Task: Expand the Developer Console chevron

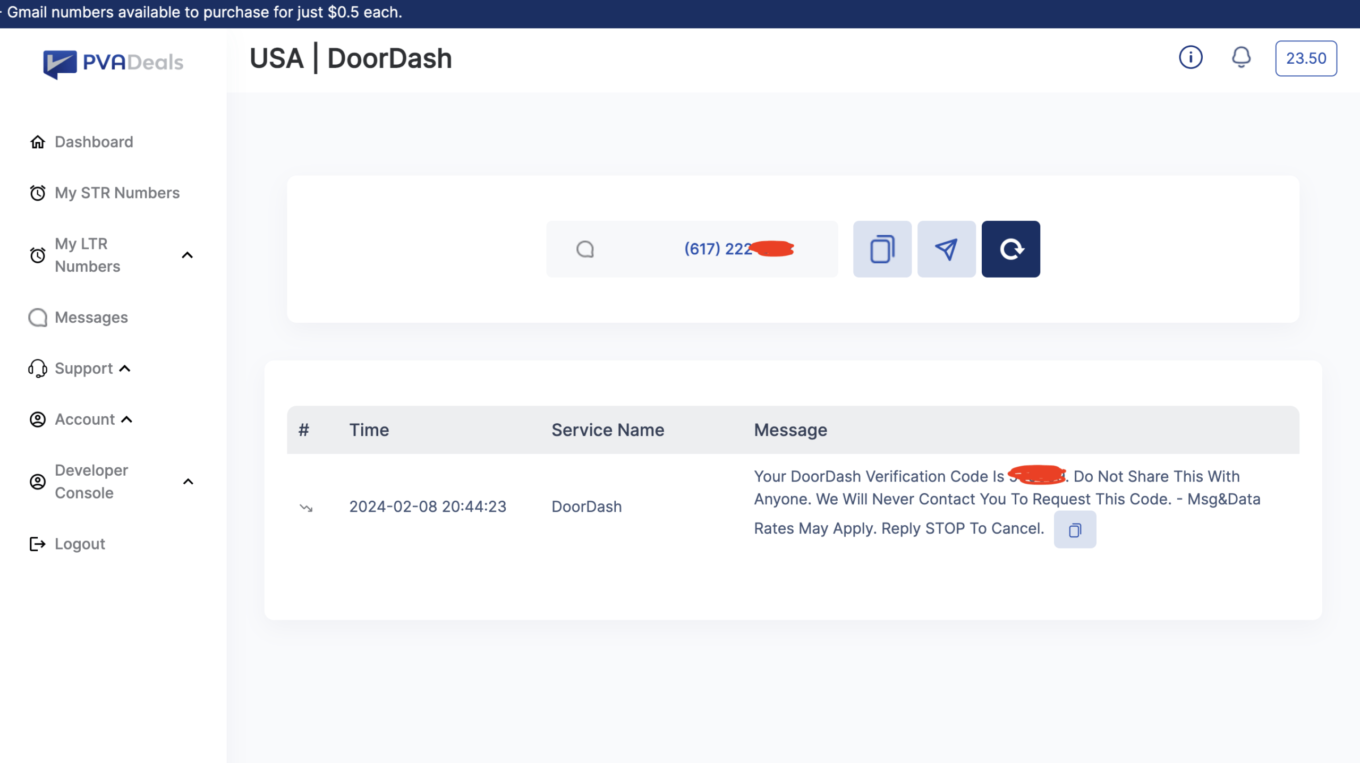Action: click(x=188, y=482)
